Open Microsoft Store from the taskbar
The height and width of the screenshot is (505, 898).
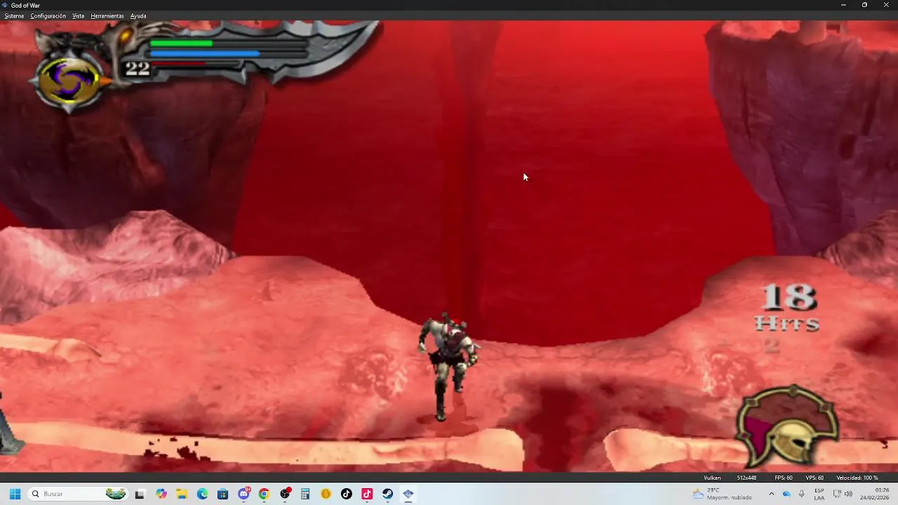click(x=223, y=494)
